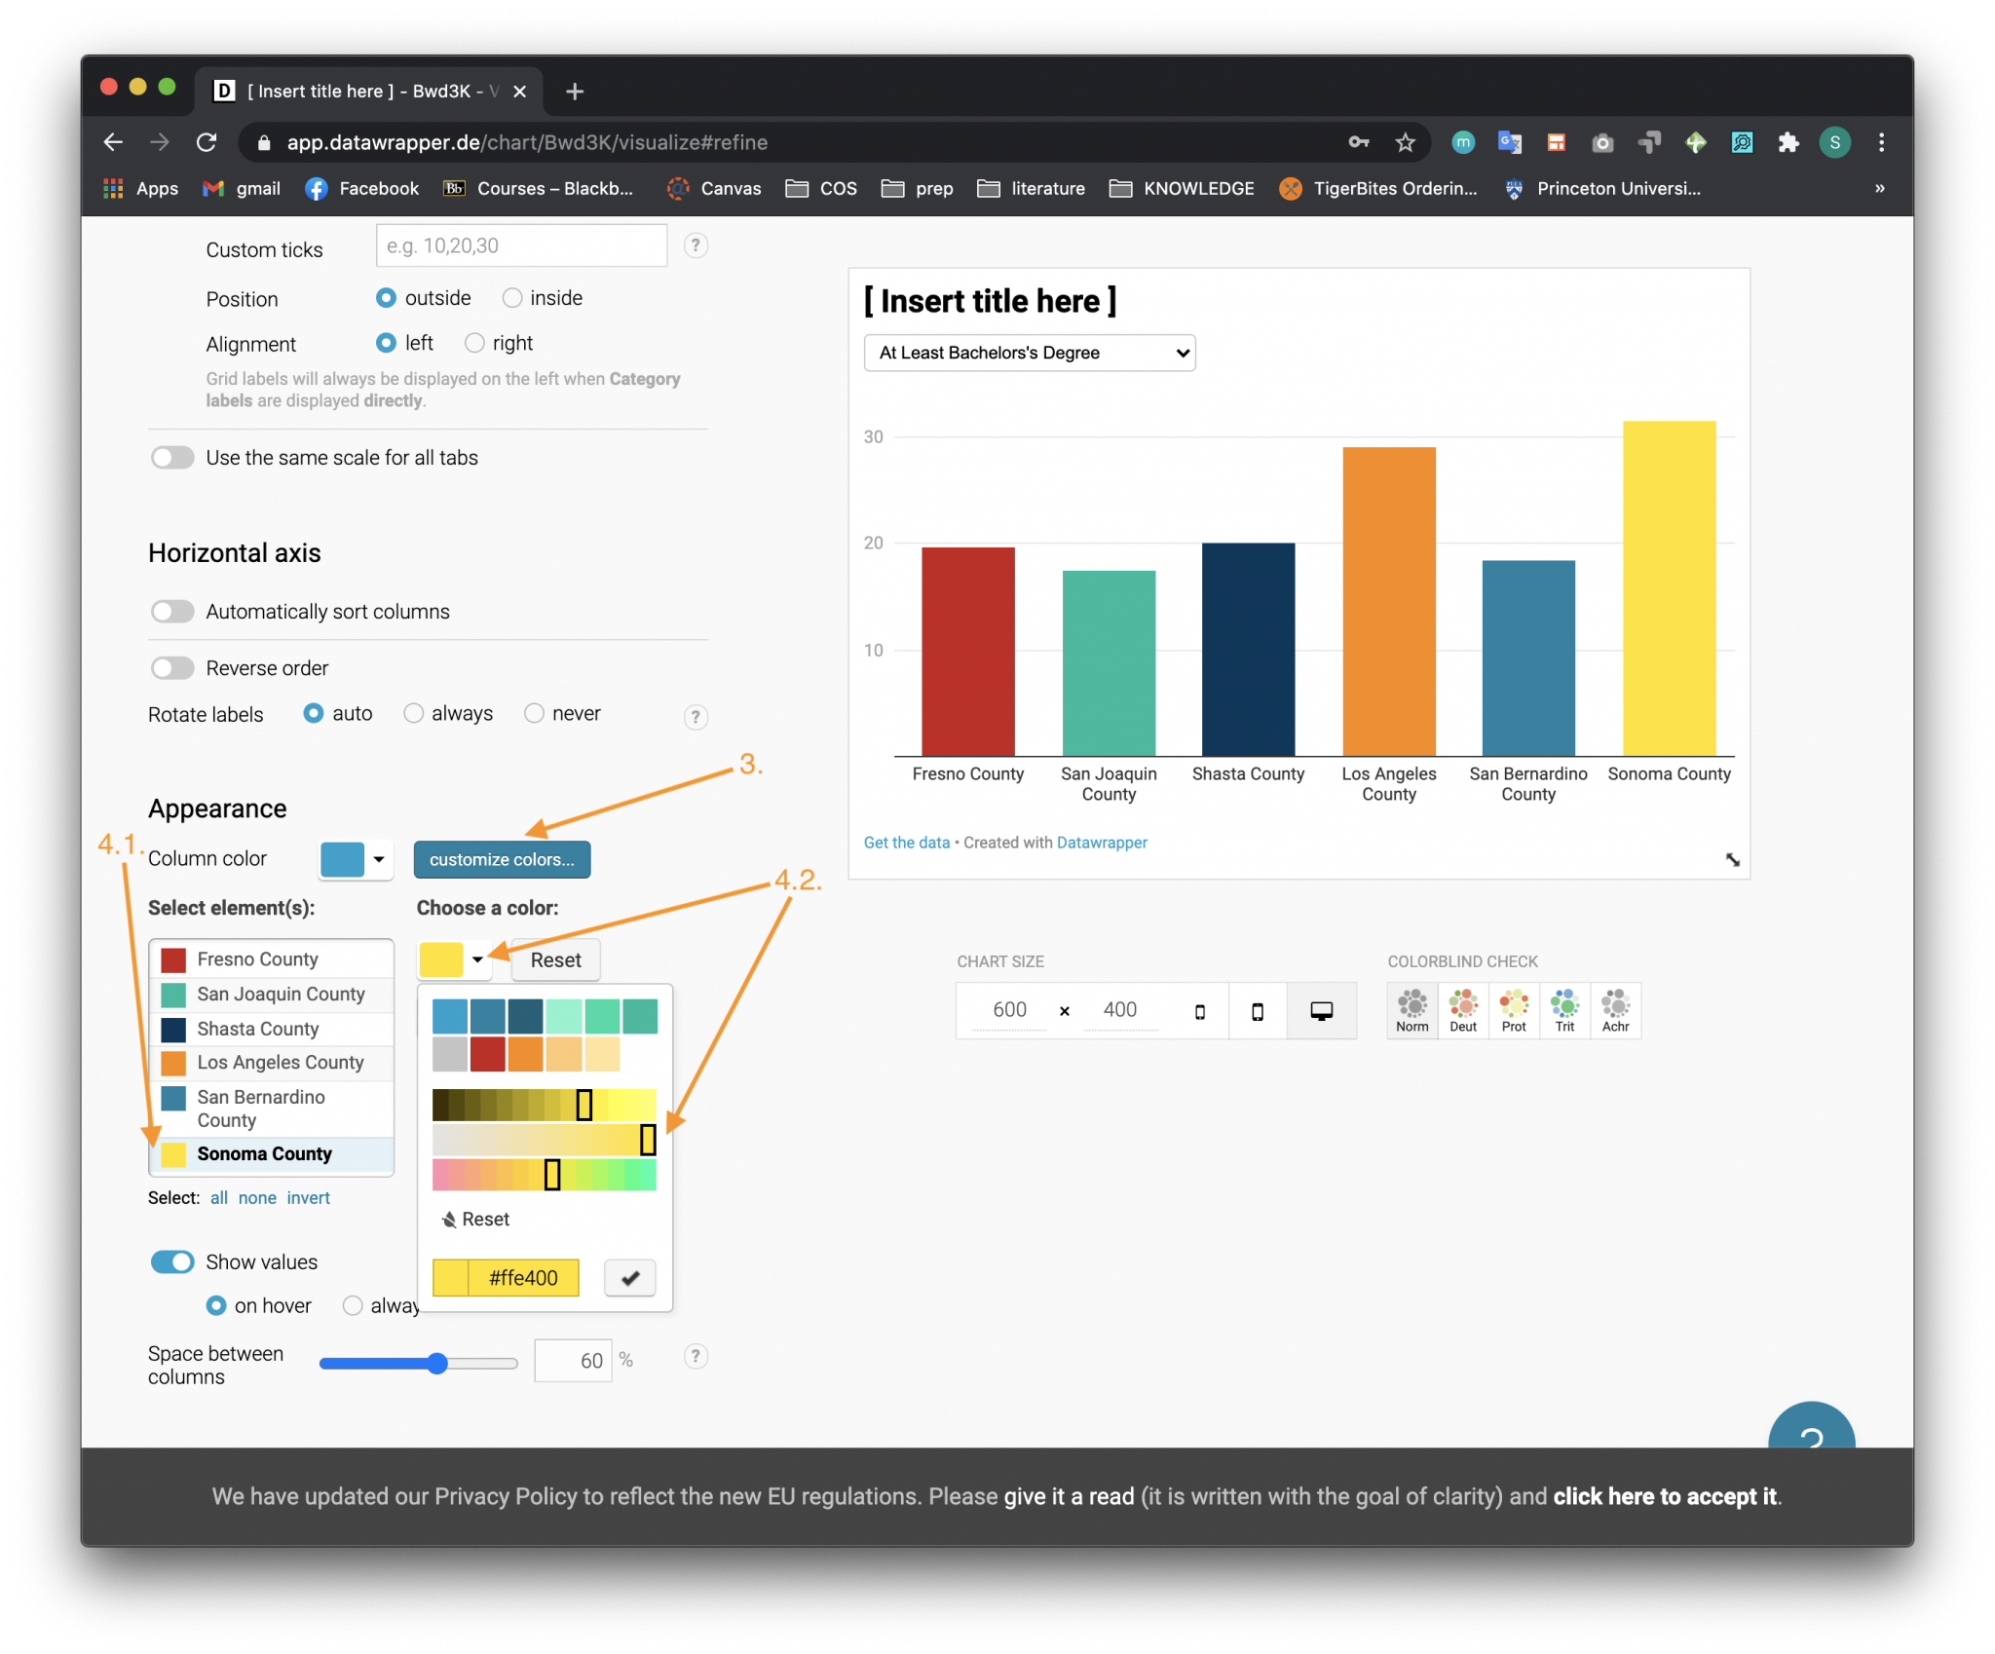Viewport: 1995px width, 1654px height.
Task: Click the chart resize handle icon
Action: coord(1732,859)
